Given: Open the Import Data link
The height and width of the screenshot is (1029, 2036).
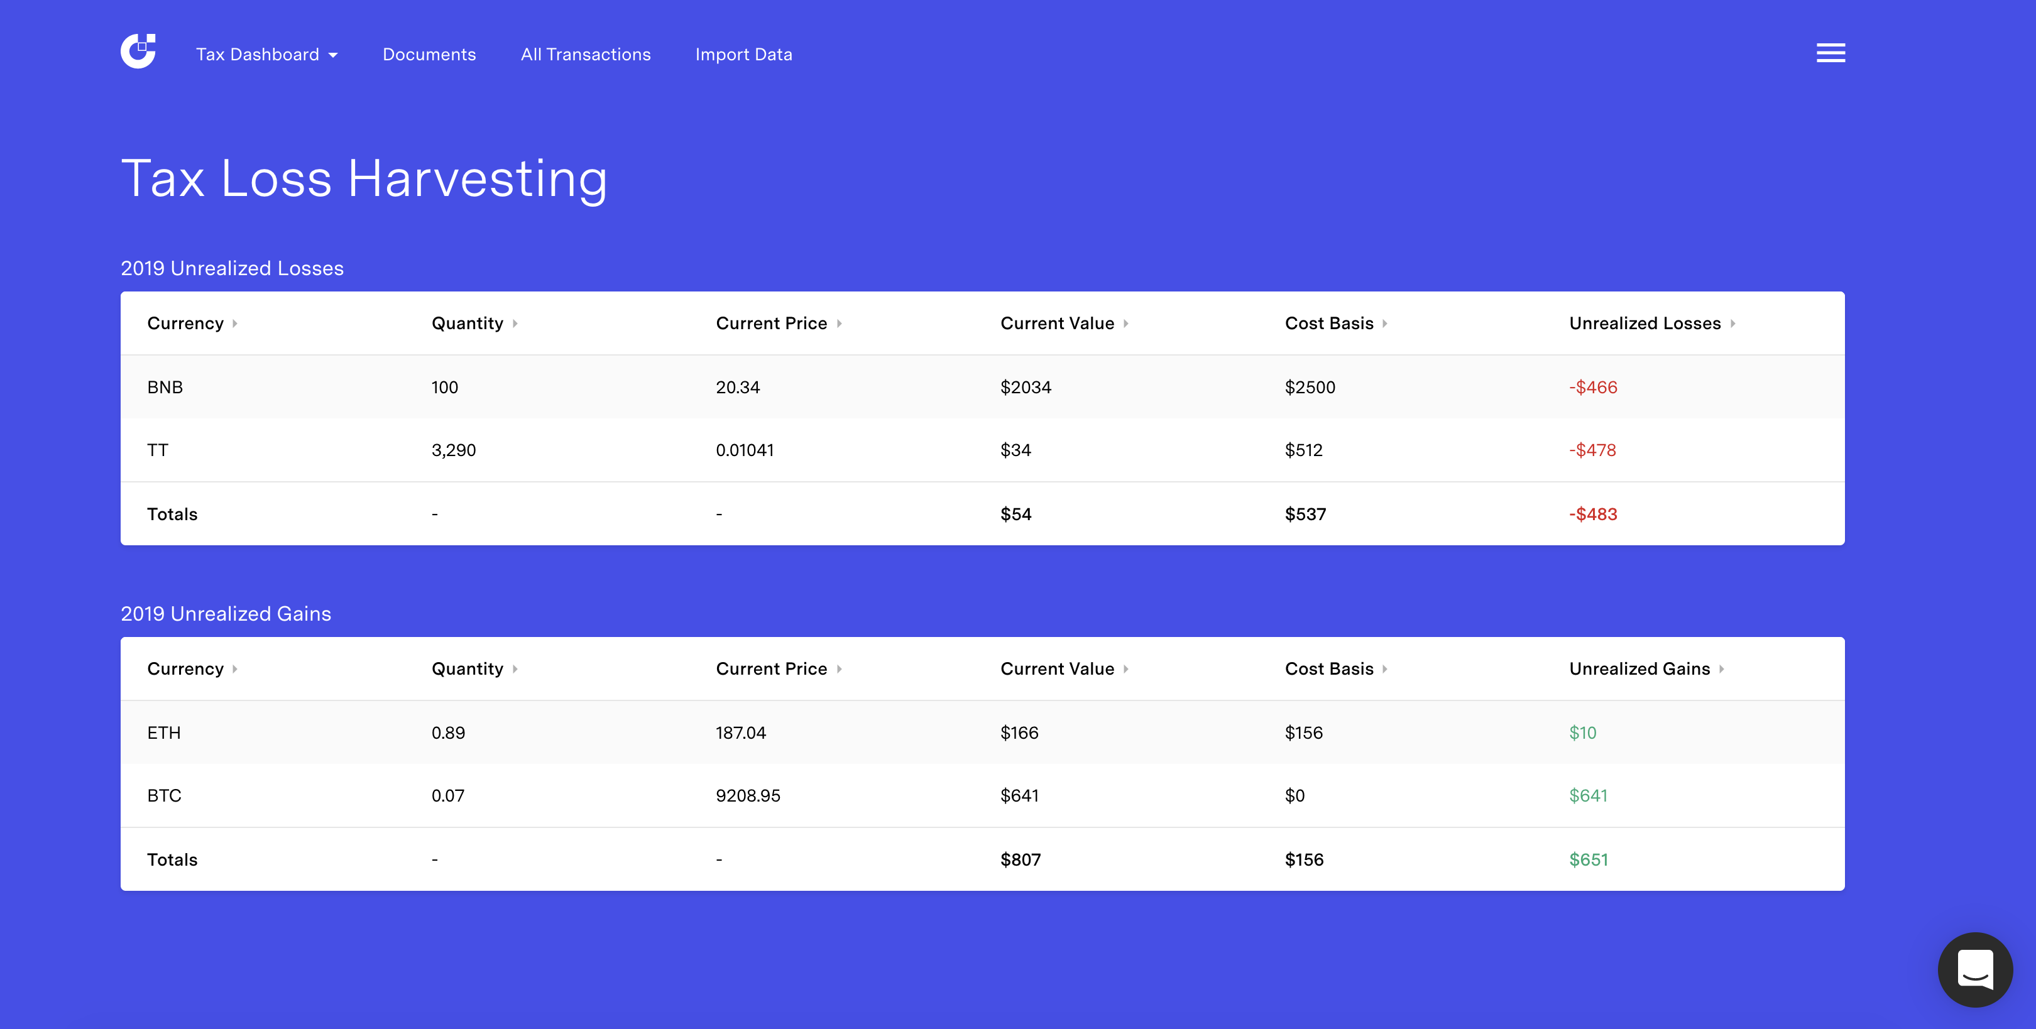Looking at the screenshot, I should [743, 55].
